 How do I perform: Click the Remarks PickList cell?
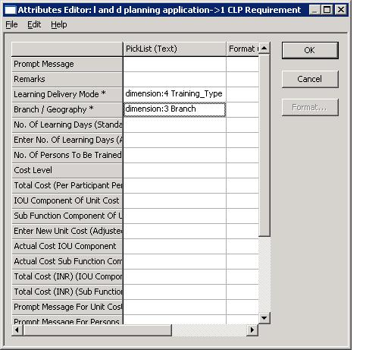pyautogui.click(x=174, y=79)
